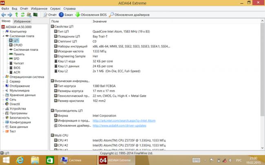The width and height of the screenshot is (265, 165).
Task: Click the Значение column header
Action: (x=99, y=22)
